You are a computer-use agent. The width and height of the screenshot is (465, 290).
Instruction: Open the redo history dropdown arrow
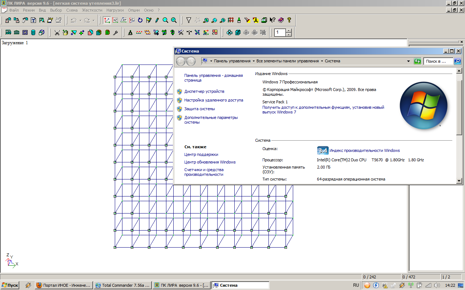click(93, 21)
